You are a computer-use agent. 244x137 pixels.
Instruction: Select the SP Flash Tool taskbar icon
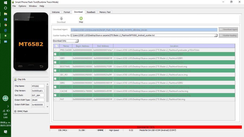coord(5,36)
